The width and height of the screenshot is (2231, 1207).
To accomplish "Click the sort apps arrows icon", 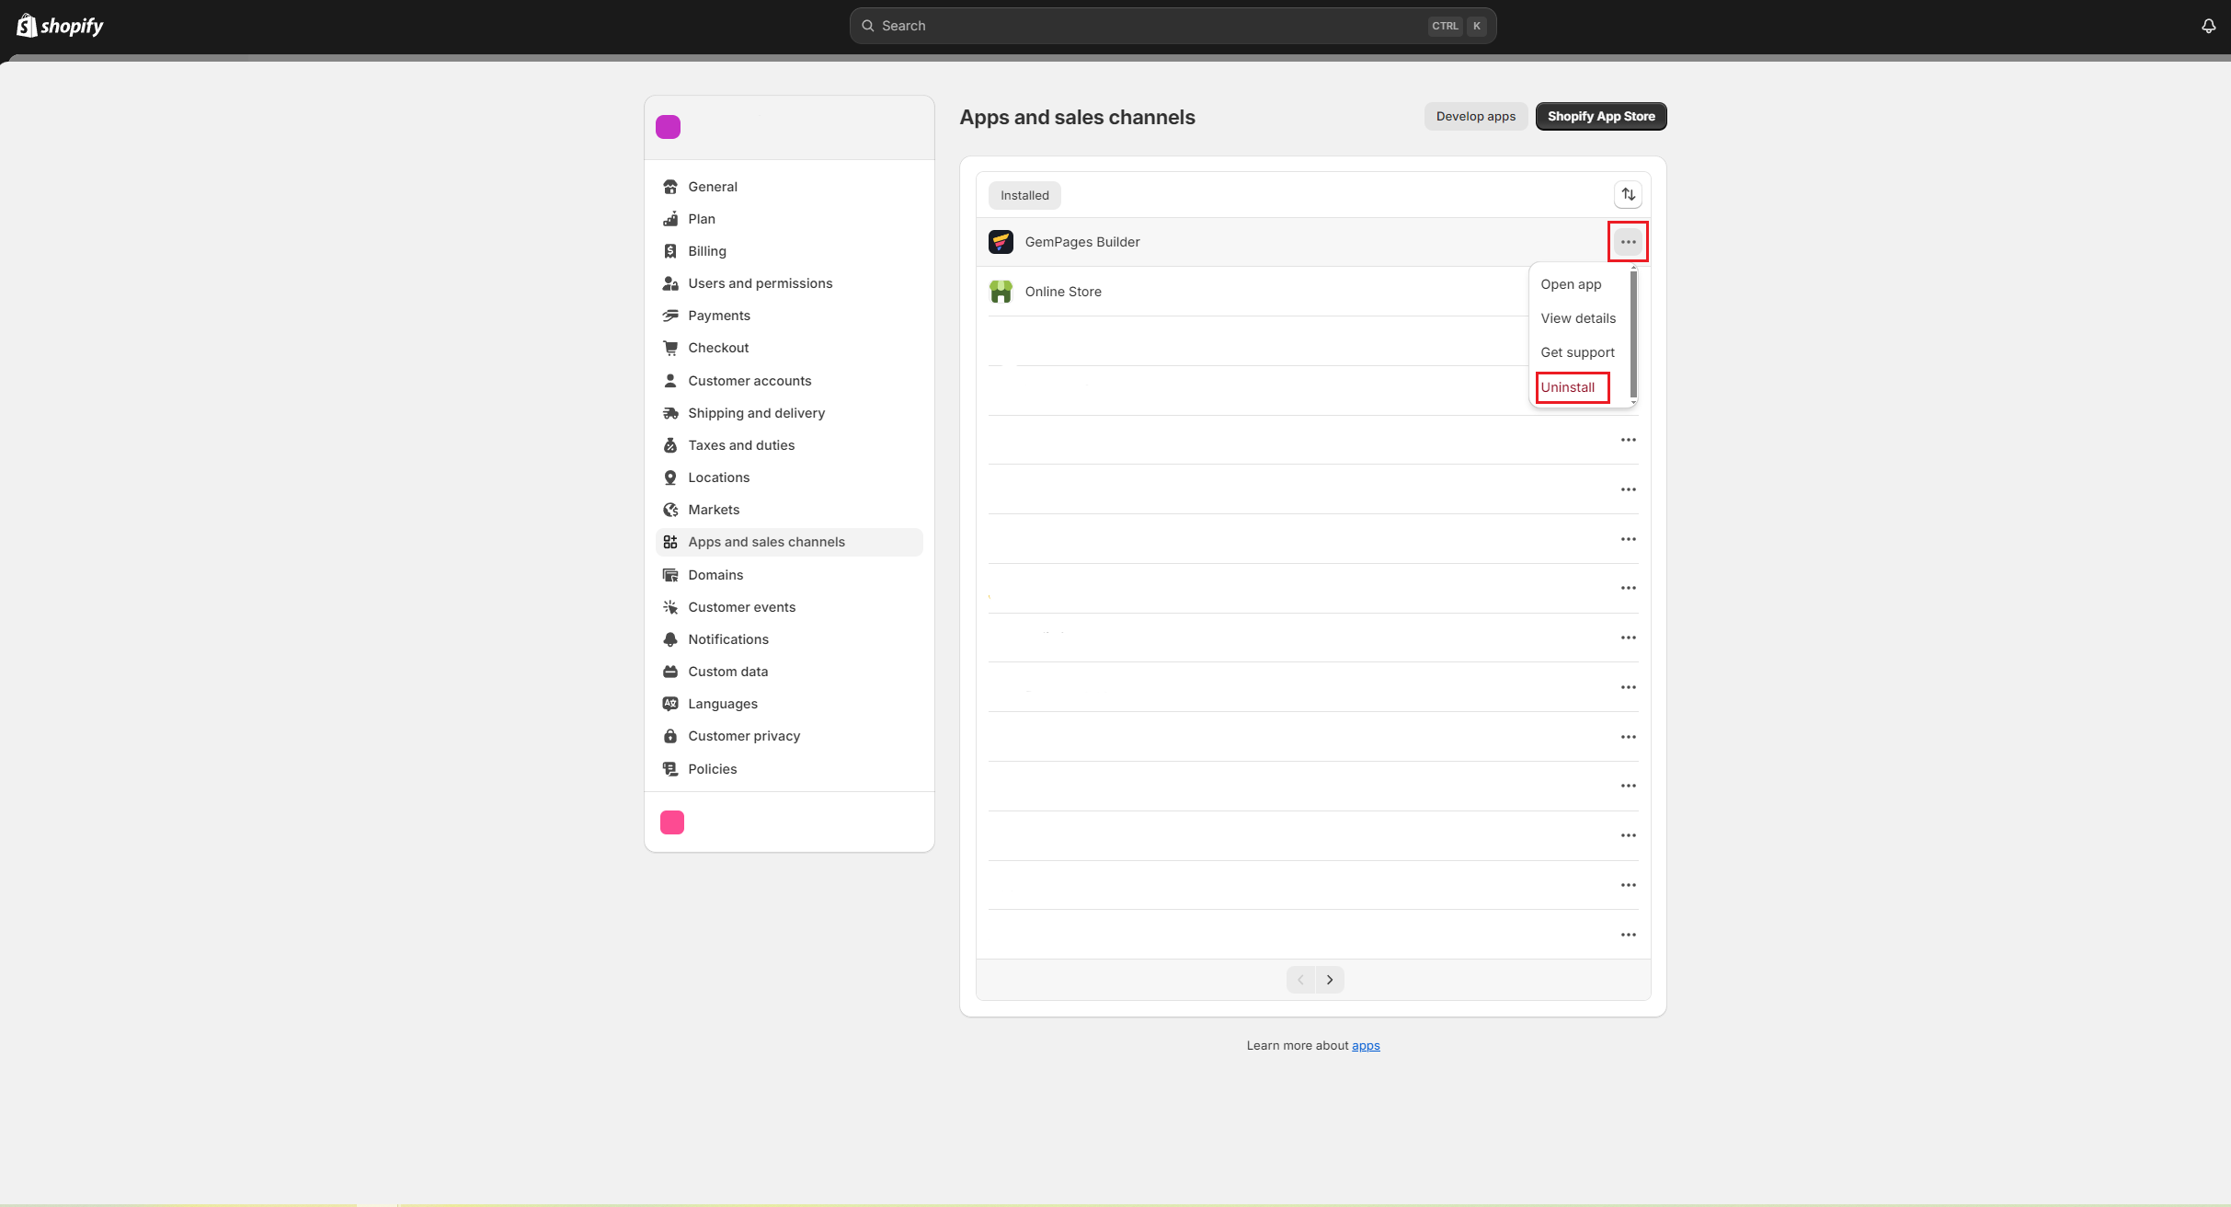I will coord(1628,194).
